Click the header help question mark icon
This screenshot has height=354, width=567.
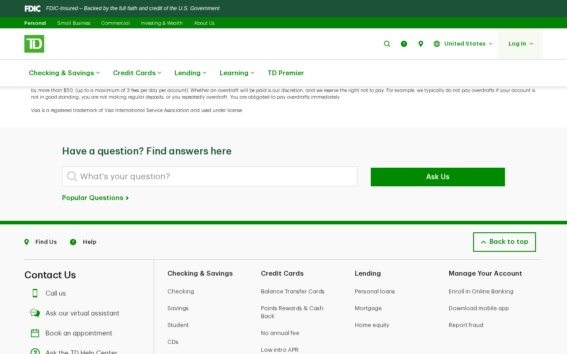(x=404, y=44)
